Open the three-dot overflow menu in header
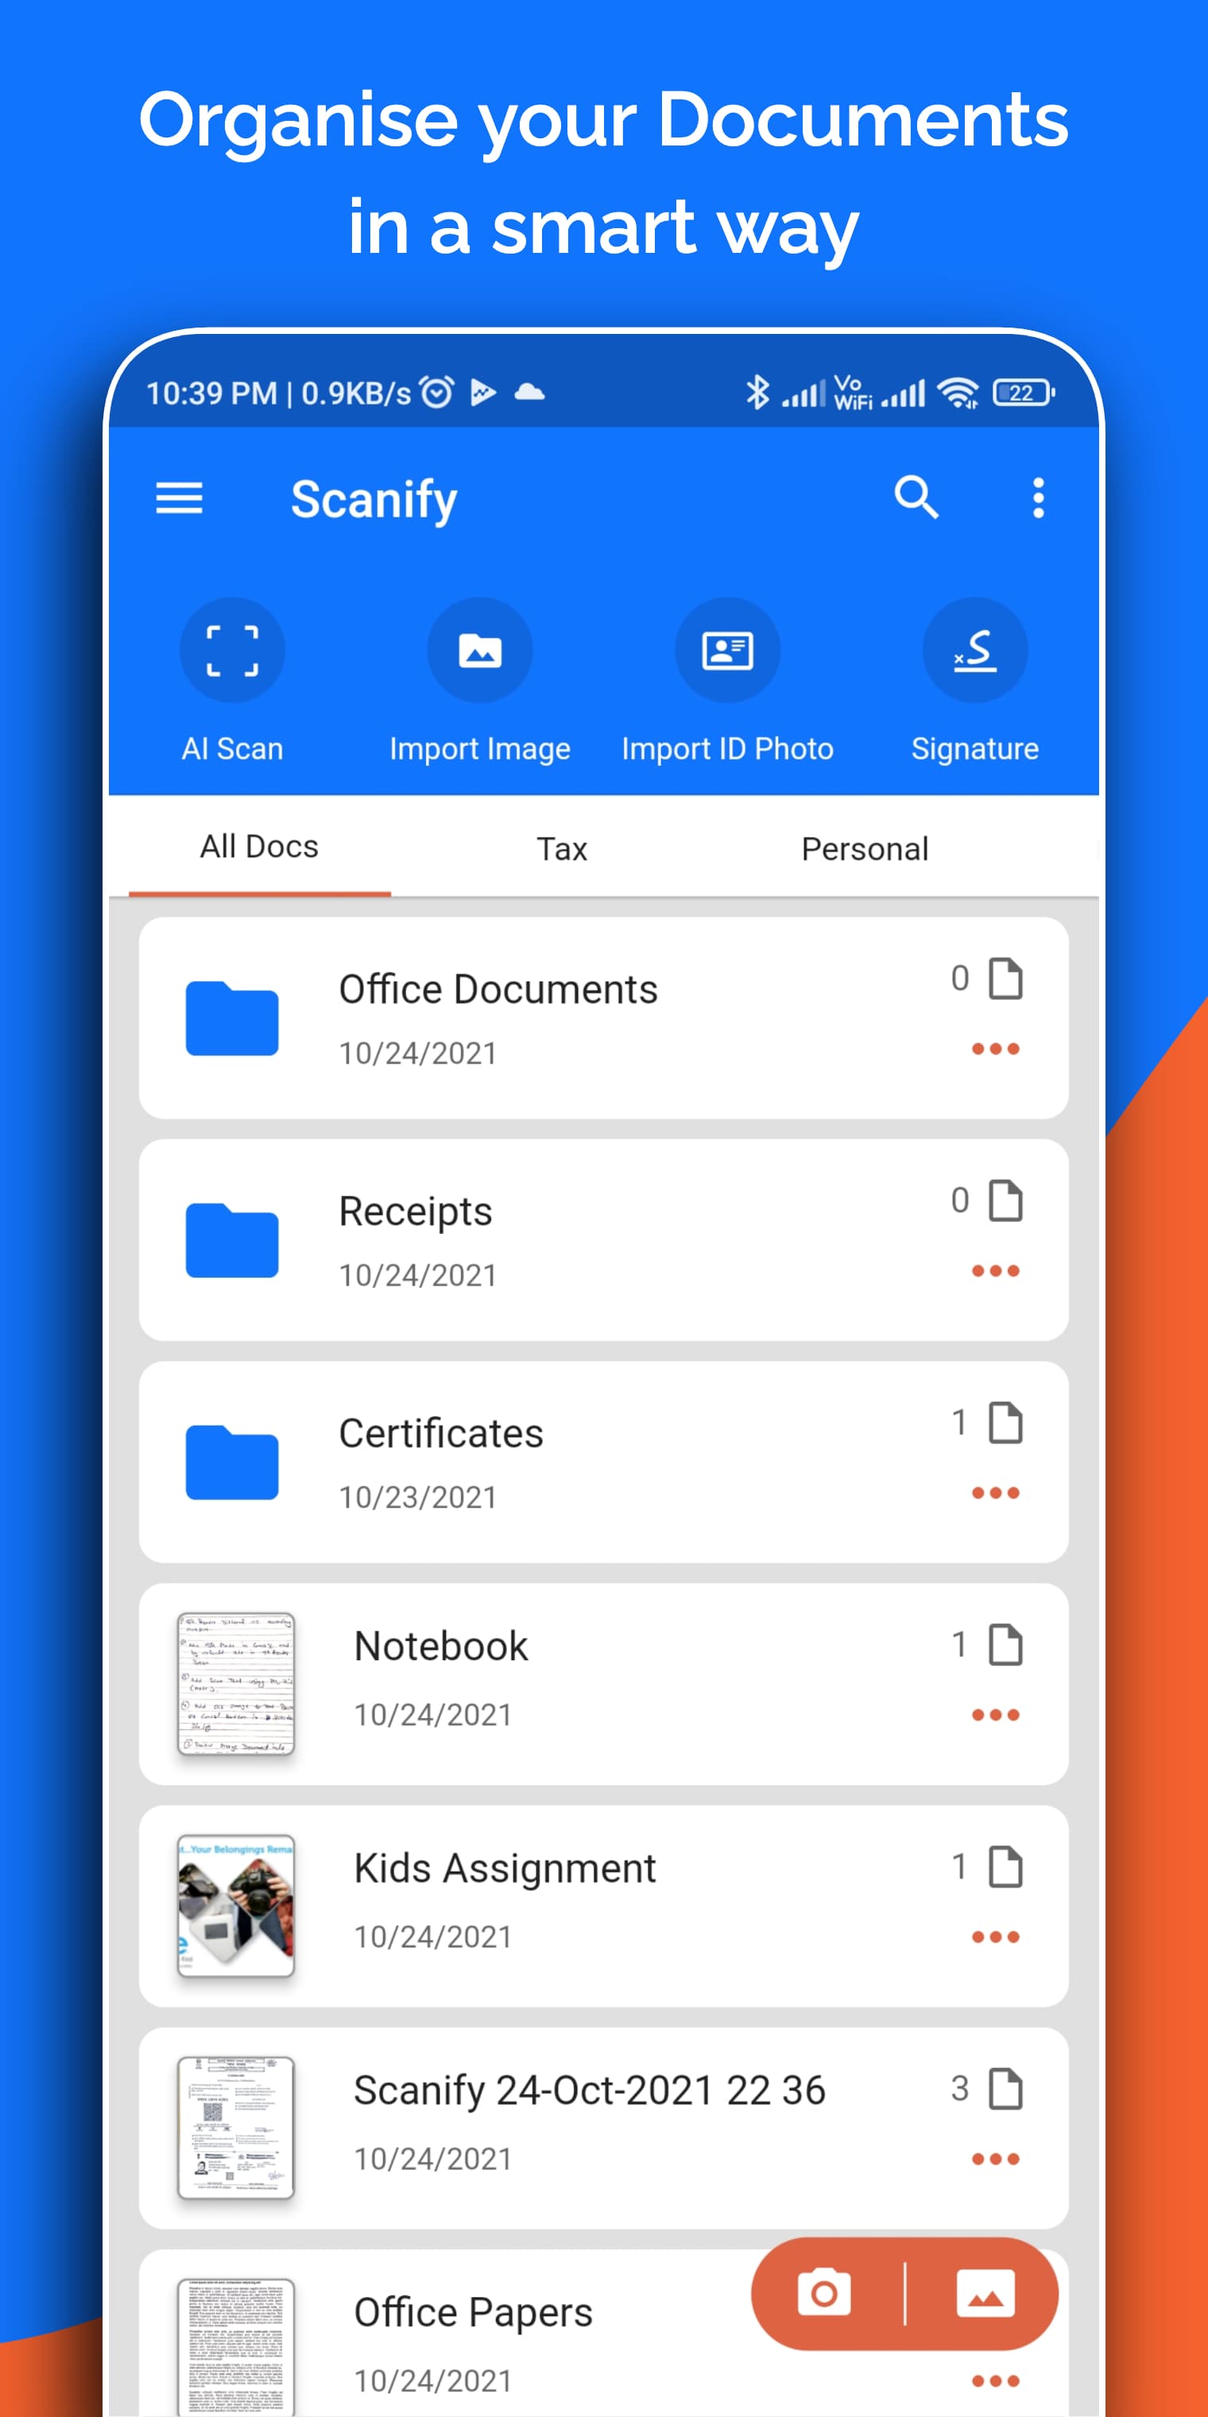Image resolution: width=1208 pixels, height=2417 pixels. point(1037,497)
